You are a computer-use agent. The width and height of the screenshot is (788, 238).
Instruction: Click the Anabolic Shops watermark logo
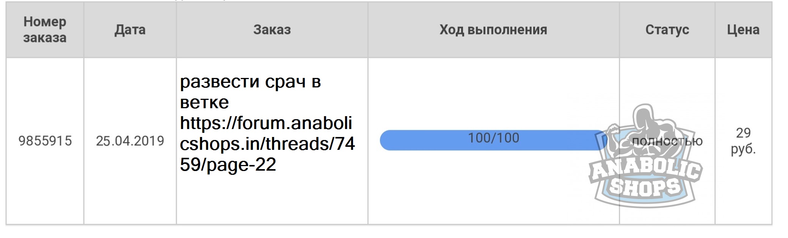[x=645, y=156]
